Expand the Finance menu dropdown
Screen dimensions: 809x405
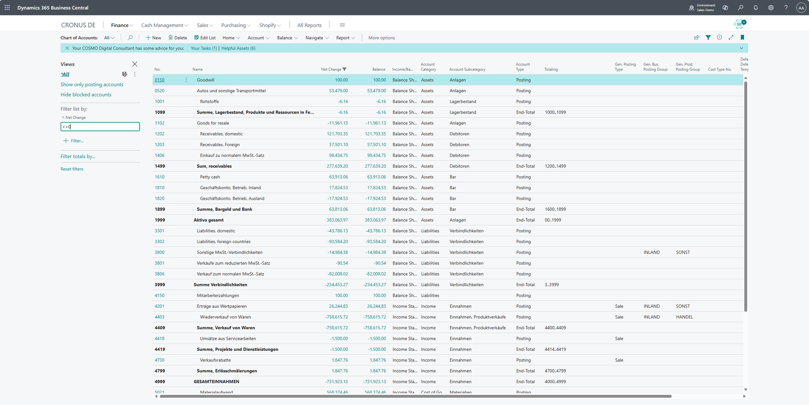point(122,25)
